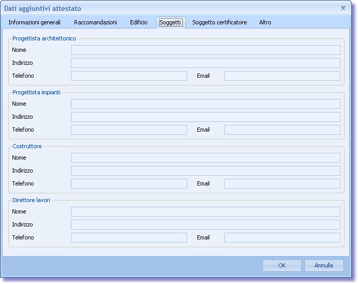The image size is (358, 284).
Task: Activate the Direttore lavori Email field
Action: (282, 237)
